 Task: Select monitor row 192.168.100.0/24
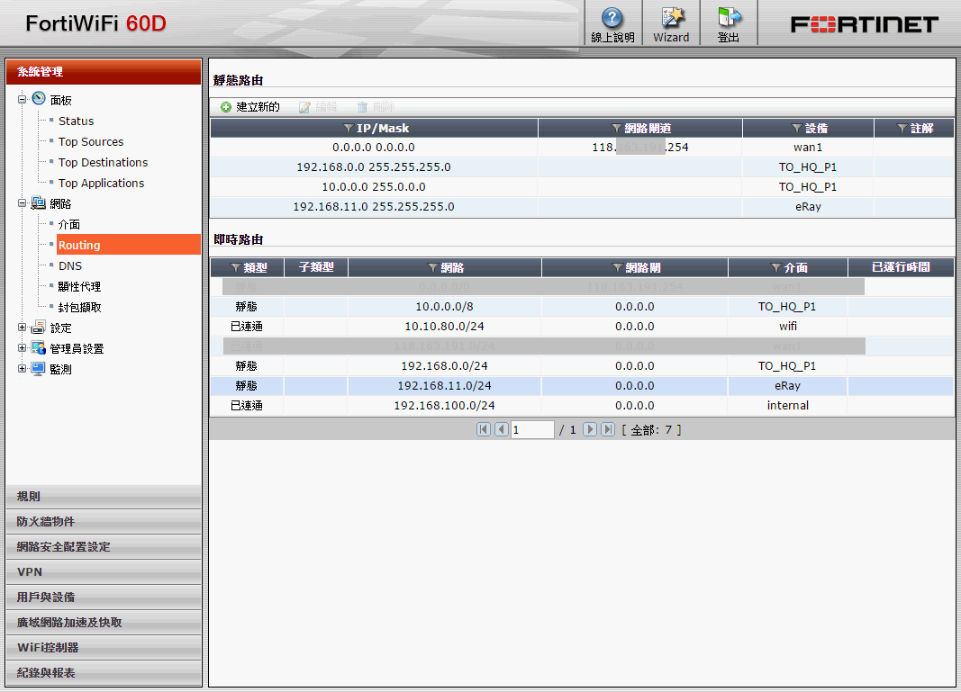coord(582,406)
